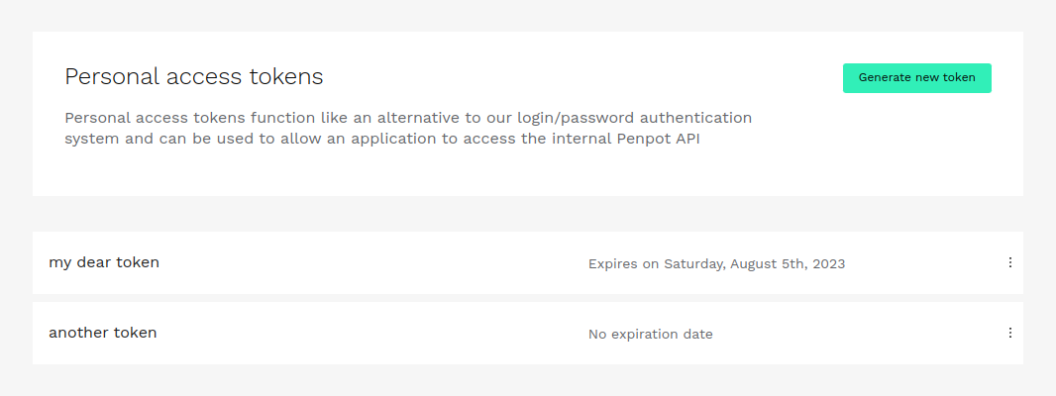Click the No expiration date label
1056x396 pixels.
coord(651,334)
